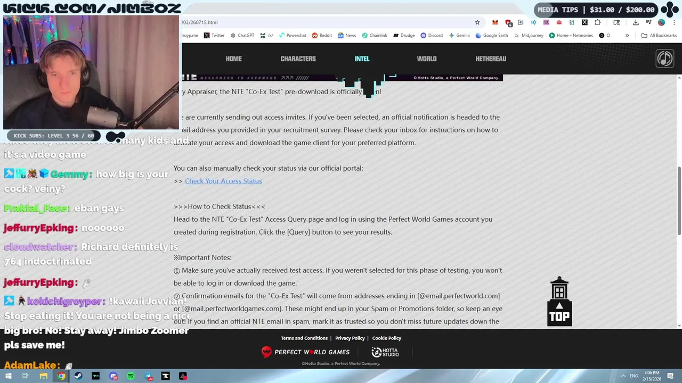
Task: Open the Chainlink bookmark
Action: pos(375,36)
